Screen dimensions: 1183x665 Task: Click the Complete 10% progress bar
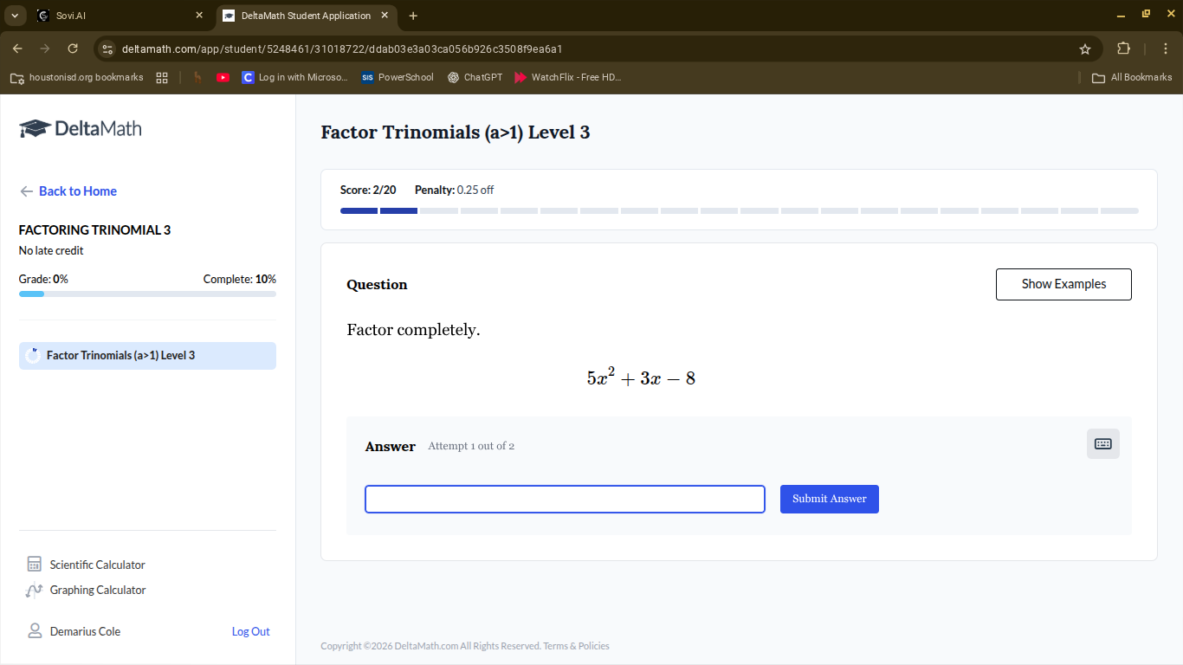click(x=147, y=294)
